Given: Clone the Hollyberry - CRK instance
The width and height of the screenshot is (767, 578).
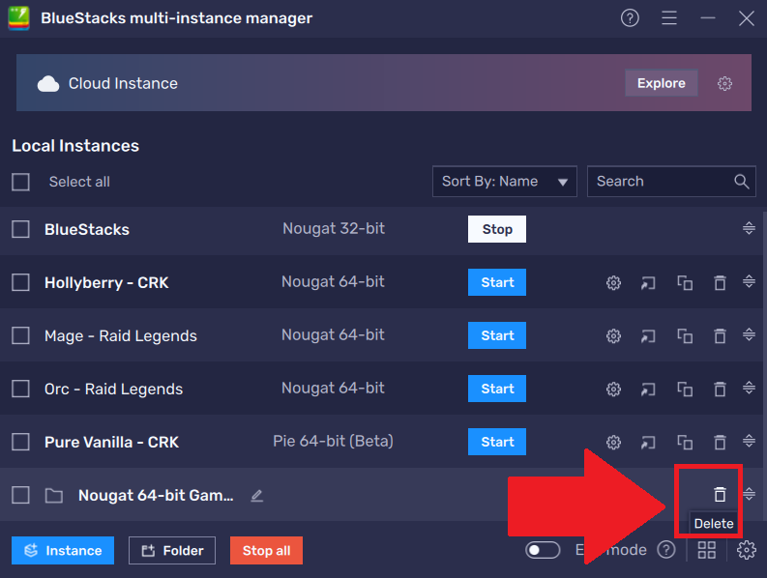Looking at the screenshot, I should point(685,282).
